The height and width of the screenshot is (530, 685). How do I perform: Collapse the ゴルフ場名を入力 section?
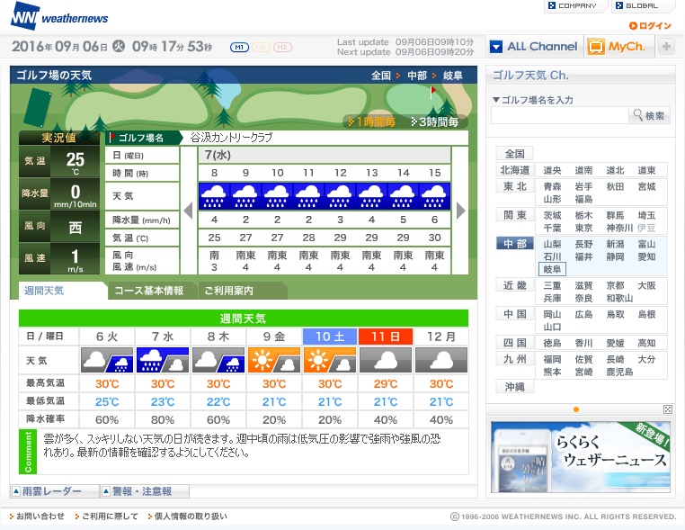click(x=533, y=100)
